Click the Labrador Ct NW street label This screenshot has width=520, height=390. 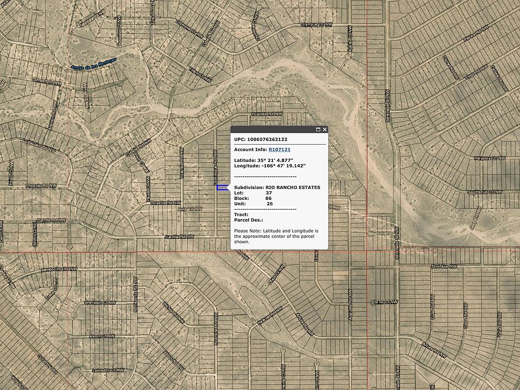pos(110,370)
